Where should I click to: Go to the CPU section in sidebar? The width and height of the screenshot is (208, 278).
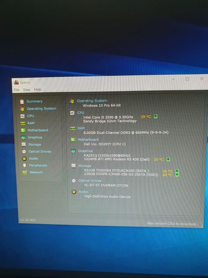pyautogui.click(x=31, y=116)
